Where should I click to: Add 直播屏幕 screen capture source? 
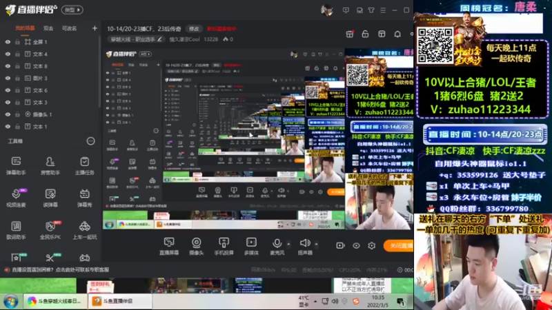pos(169,246)
